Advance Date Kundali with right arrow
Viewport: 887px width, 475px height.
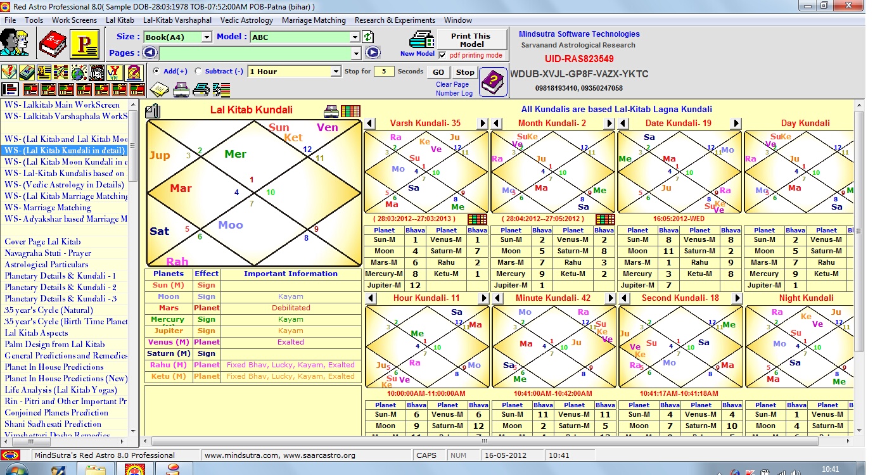point(736,123)
